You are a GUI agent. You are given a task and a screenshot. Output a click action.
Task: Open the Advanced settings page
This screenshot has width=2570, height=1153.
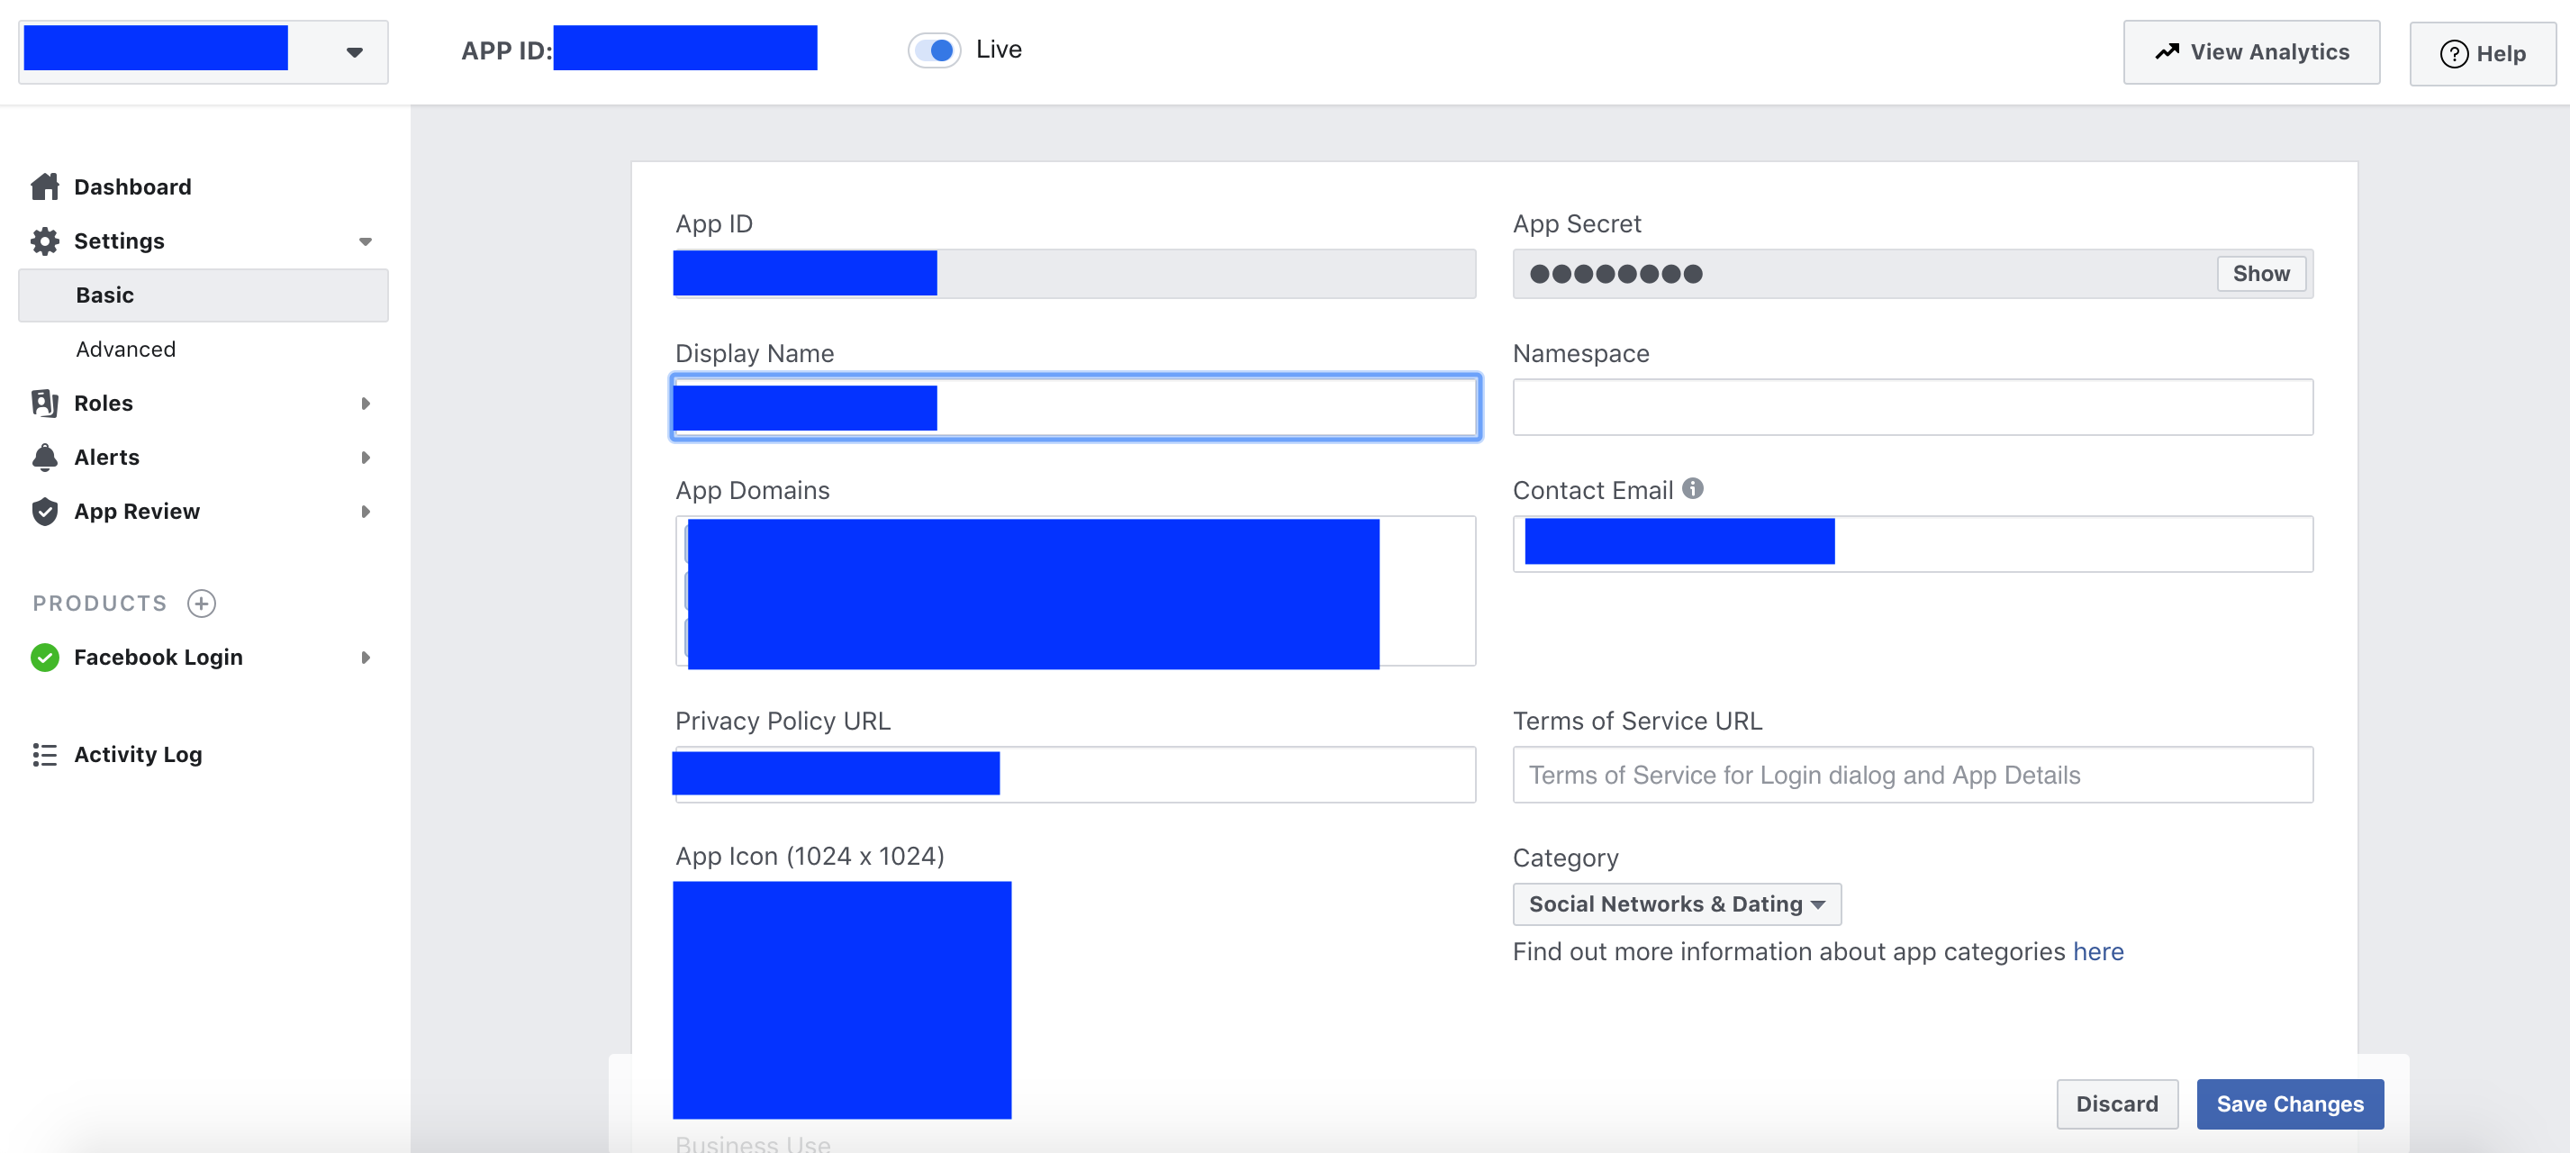tap(126, 350)
